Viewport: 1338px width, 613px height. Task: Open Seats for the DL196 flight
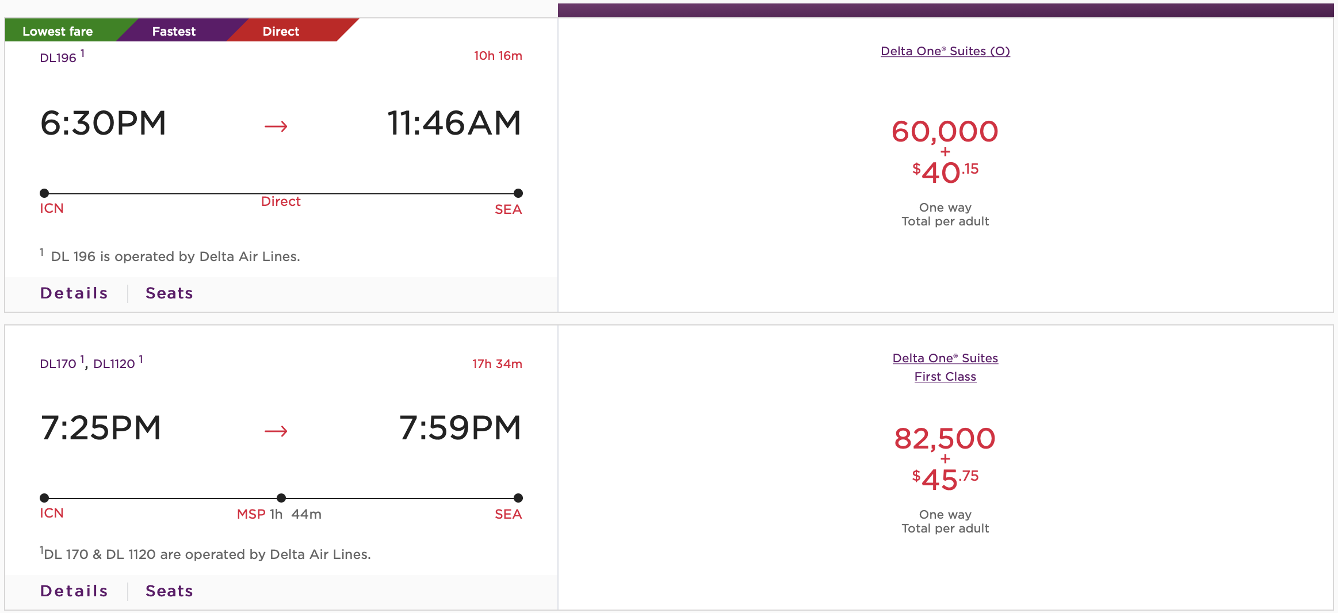(169, 293)
